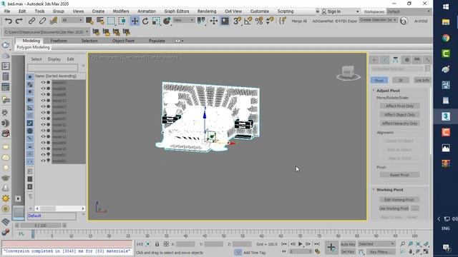Open the Utilities command panel tab
This screenshot has height=257, width=458.
point(427,60)
